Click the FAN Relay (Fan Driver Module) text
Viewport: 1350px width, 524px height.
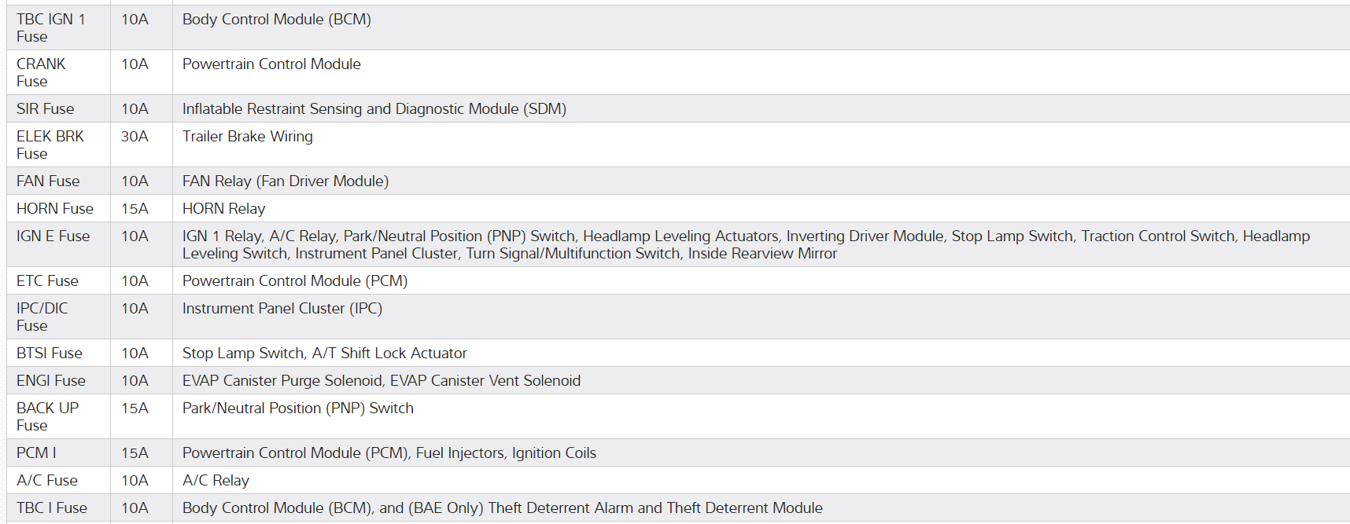click(x=285, y=181)
